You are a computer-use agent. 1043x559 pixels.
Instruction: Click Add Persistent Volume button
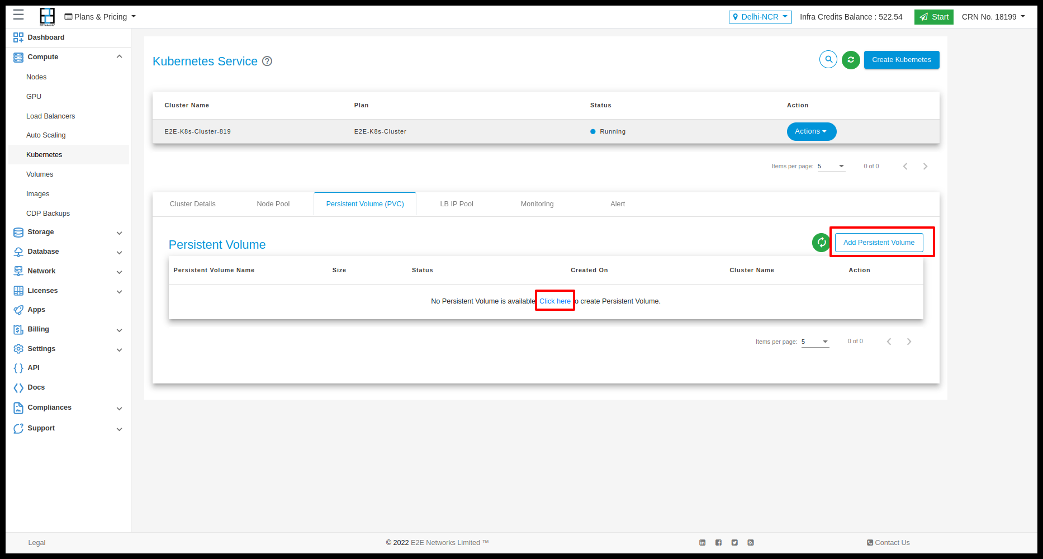click(879, 243)
